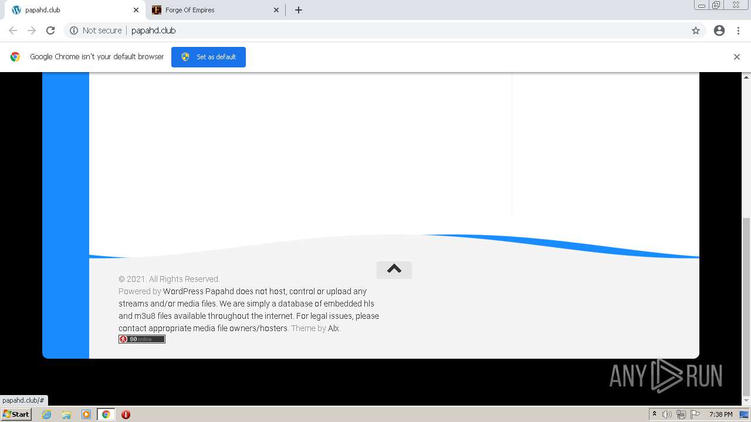The width and height of the screenshot is (751, 422).
Task: Open the network tray icon
Action: click(x=681, y=414)
